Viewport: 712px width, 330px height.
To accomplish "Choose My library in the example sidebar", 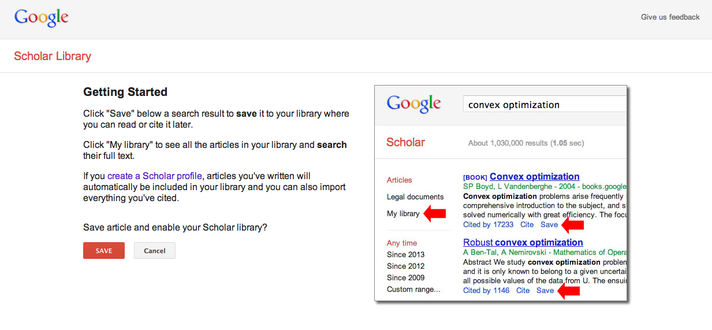I will click(x=403, y=214).
